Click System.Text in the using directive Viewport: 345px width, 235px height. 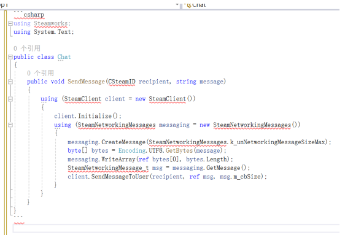point(52,32)
